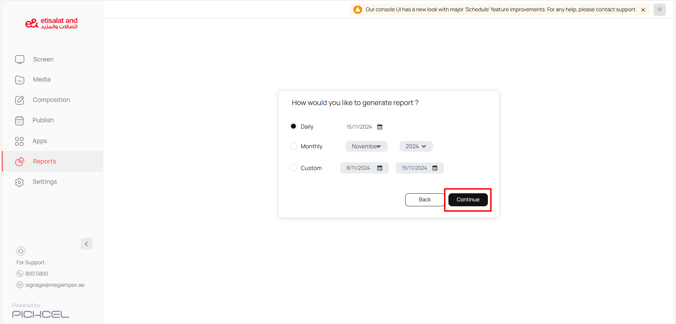Expand the November month dropdown
676x324 pixels.
point(366,146)
